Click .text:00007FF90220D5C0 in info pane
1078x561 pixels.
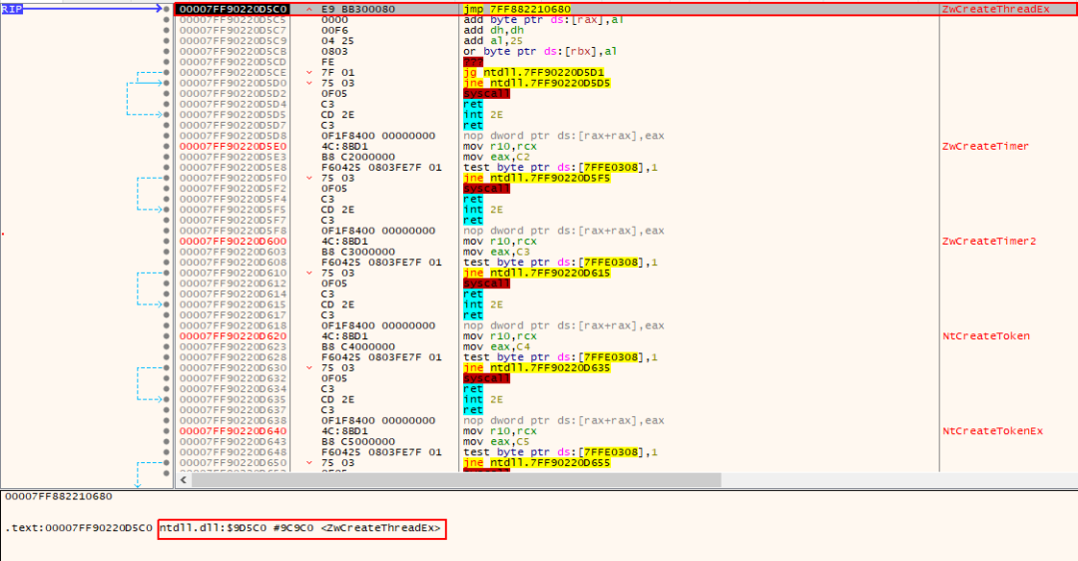click(x=79, y=528)
